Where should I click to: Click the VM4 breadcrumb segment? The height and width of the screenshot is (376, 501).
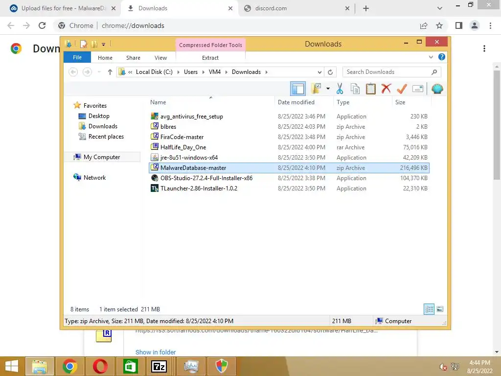point(215,72)
